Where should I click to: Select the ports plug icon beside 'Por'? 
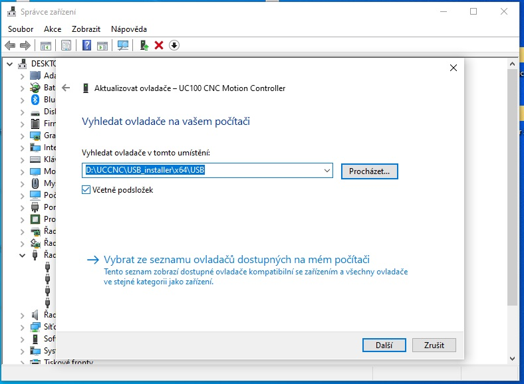pos(35,207)
